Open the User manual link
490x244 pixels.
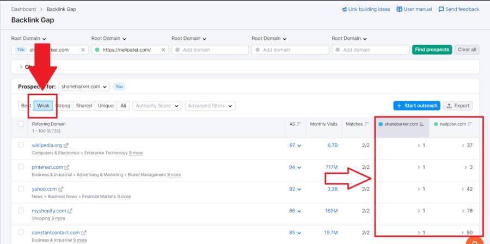414,9
